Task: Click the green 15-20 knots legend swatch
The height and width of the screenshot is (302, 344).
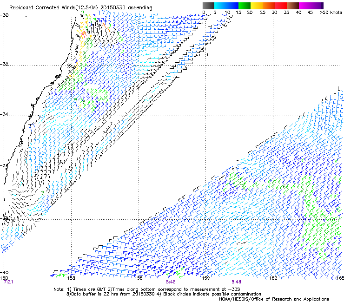Action: [245, 6]
